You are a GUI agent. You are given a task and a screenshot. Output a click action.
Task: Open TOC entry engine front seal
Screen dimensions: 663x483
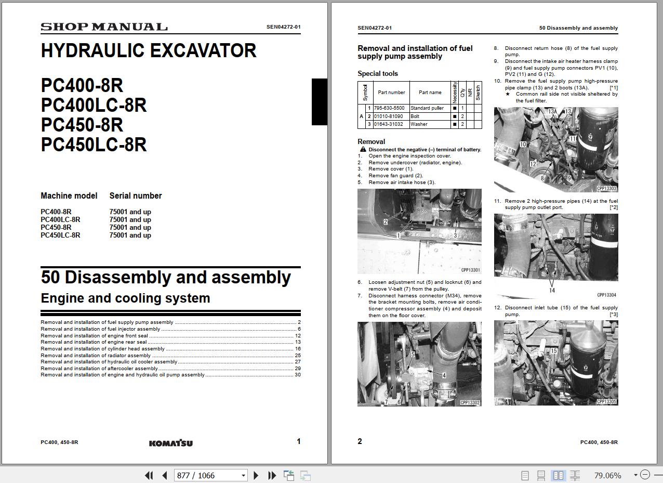170,336
